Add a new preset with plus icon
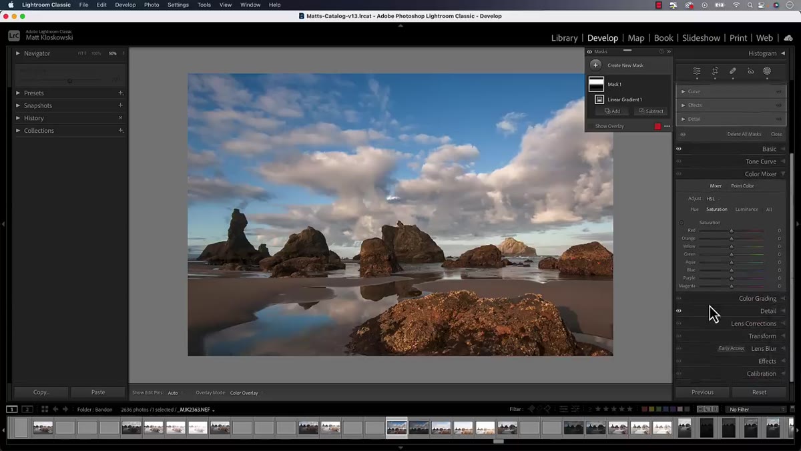 [120, 93]
